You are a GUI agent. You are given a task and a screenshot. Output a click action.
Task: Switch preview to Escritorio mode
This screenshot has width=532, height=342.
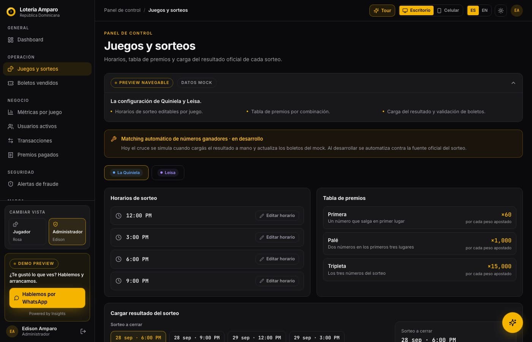click(416, 11)
